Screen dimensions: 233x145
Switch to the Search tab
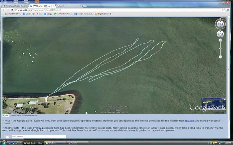[67, 6]
